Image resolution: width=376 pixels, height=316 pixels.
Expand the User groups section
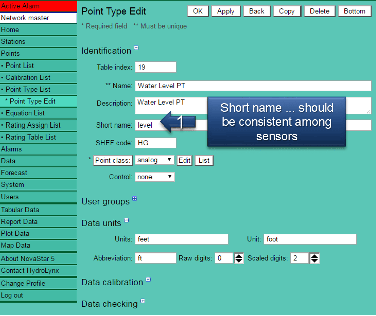tap(135, 199)
